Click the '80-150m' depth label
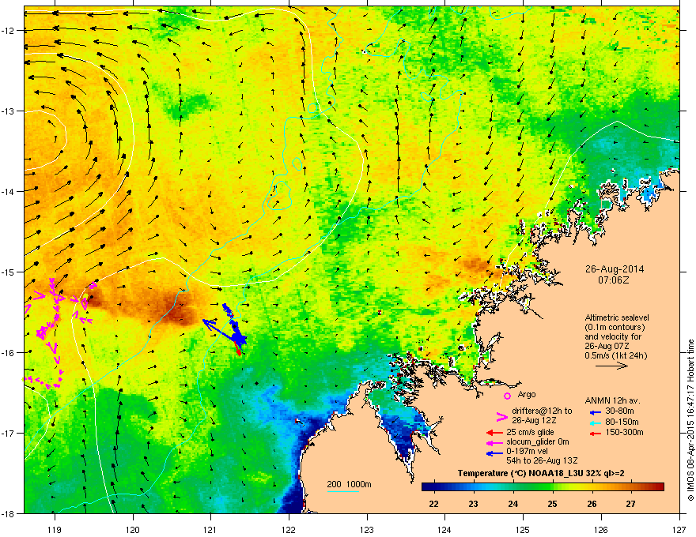 (x=622, y=422)
